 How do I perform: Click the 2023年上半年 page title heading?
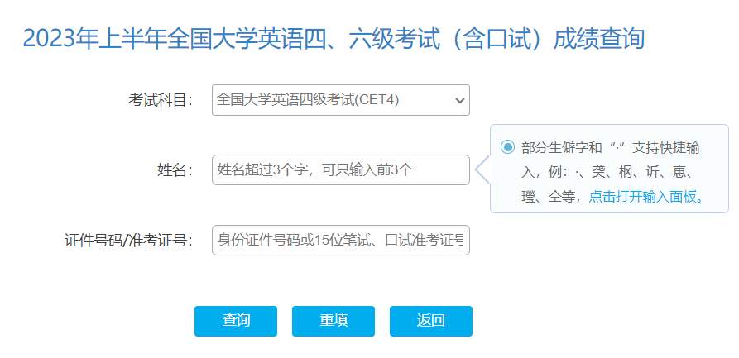(x=333, y=38)
